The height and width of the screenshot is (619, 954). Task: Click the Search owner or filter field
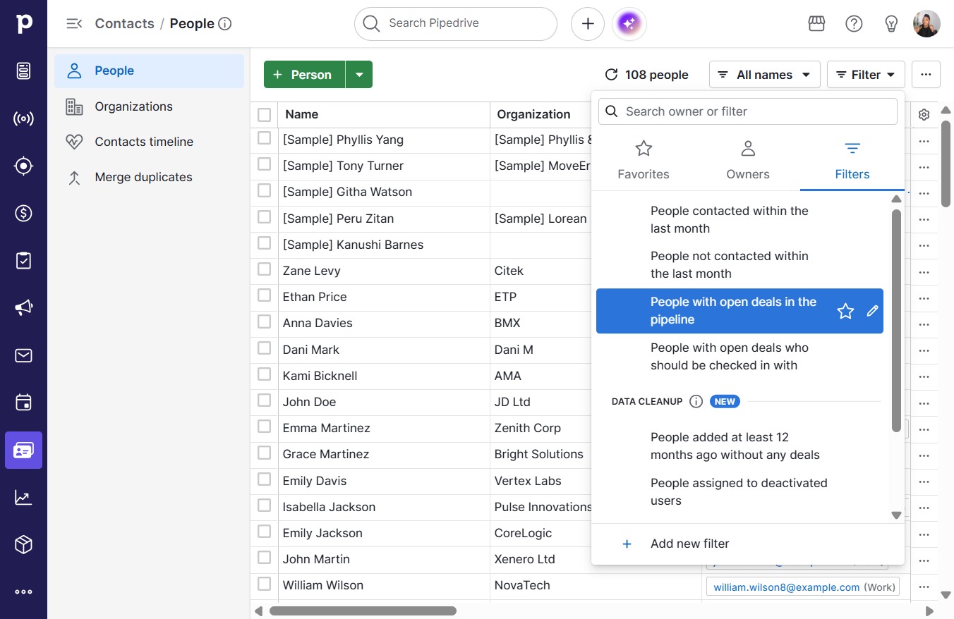click(x=748, y=111)
